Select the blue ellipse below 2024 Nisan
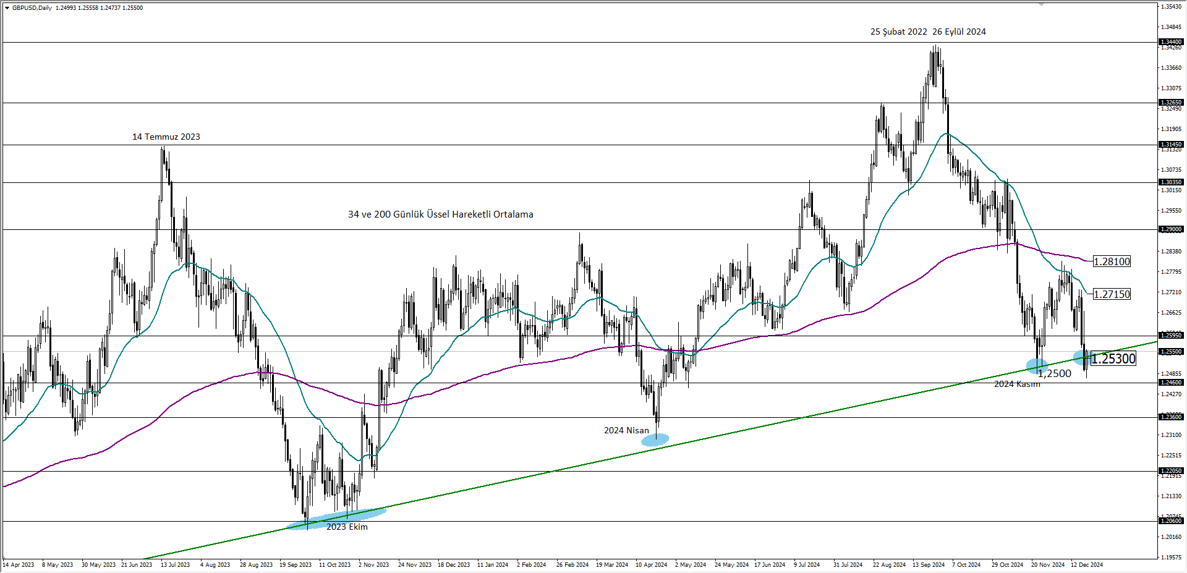The width and height of the screenshot is (1187, 573). (655, 439)
